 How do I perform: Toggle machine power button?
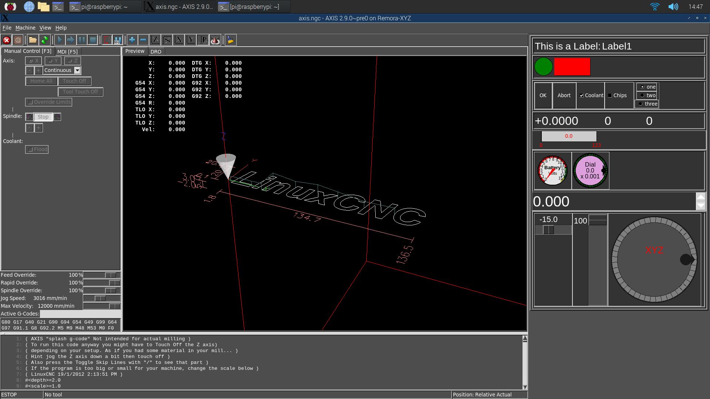18,40
